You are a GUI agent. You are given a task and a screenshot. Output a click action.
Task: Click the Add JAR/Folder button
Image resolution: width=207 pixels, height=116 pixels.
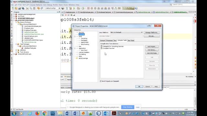[x=152, y=53]
